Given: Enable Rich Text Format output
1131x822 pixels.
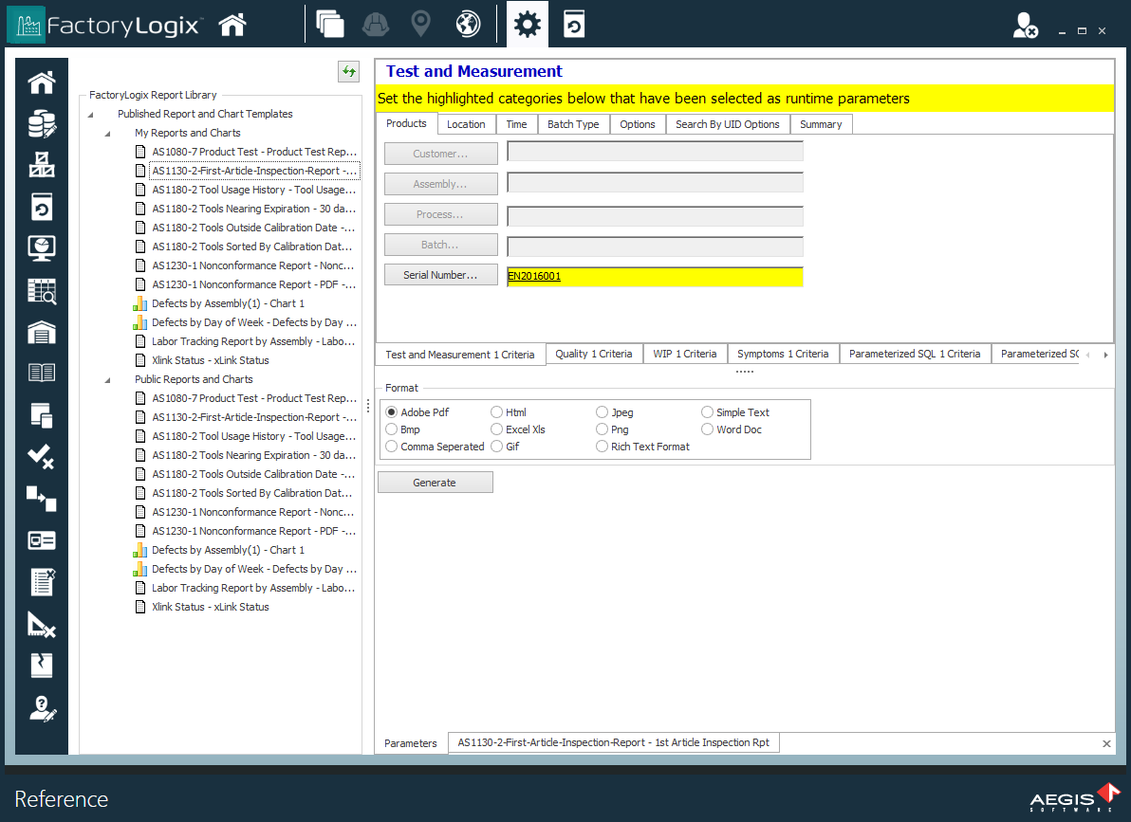Looking at the screenshot, I should pos(603,446).
